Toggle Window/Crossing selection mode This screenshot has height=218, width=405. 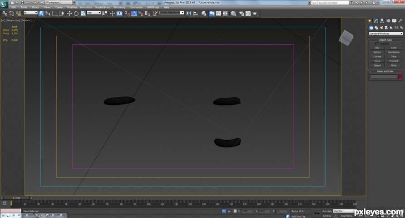pos(61,14)
